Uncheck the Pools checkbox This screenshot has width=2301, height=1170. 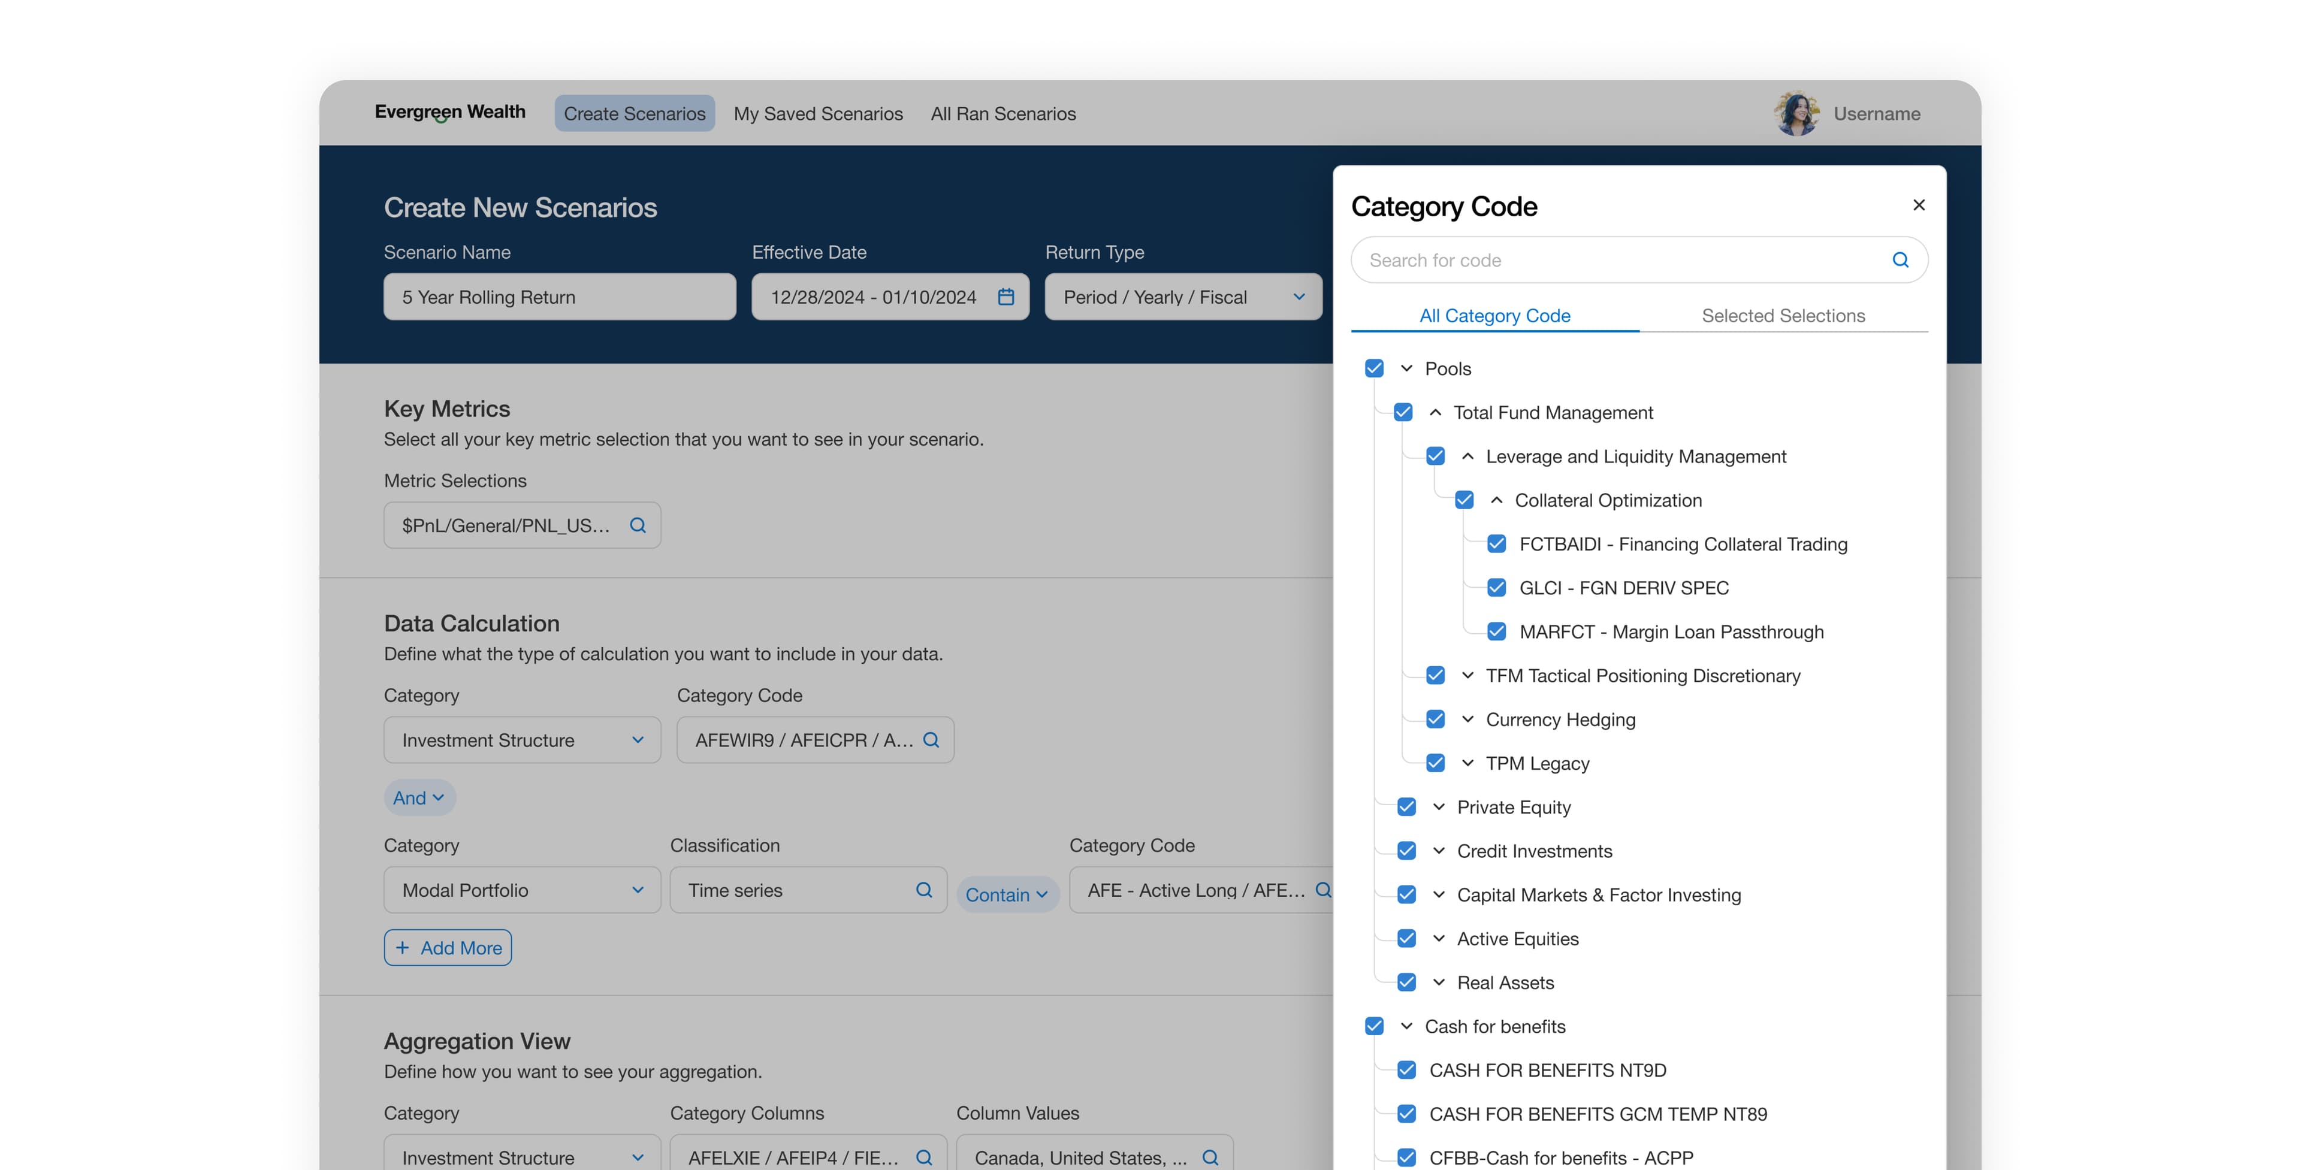pyautogui.click(x=1374, y=368)
